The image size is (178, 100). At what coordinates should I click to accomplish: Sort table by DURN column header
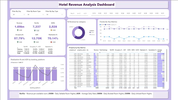point(137,50)
